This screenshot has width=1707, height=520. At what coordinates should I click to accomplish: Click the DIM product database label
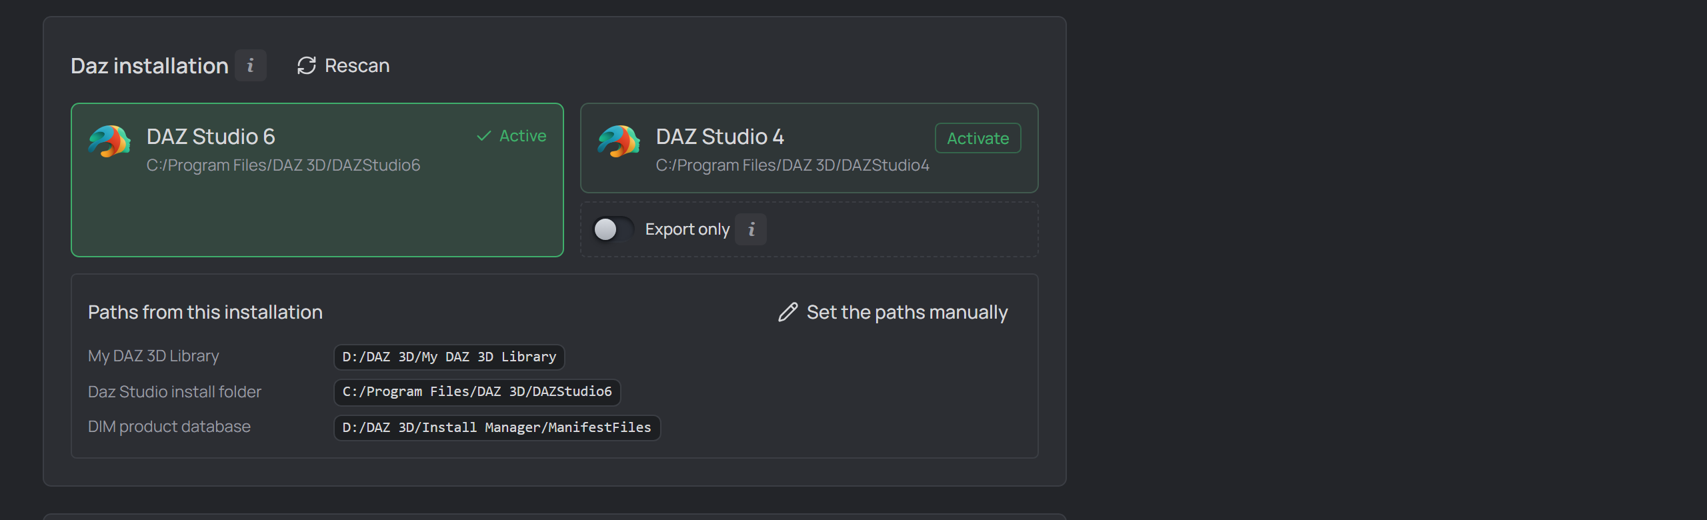(169, 427)
